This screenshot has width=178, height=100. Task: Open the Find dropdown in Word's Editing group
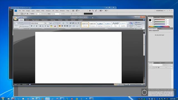(x=138, y=22)
